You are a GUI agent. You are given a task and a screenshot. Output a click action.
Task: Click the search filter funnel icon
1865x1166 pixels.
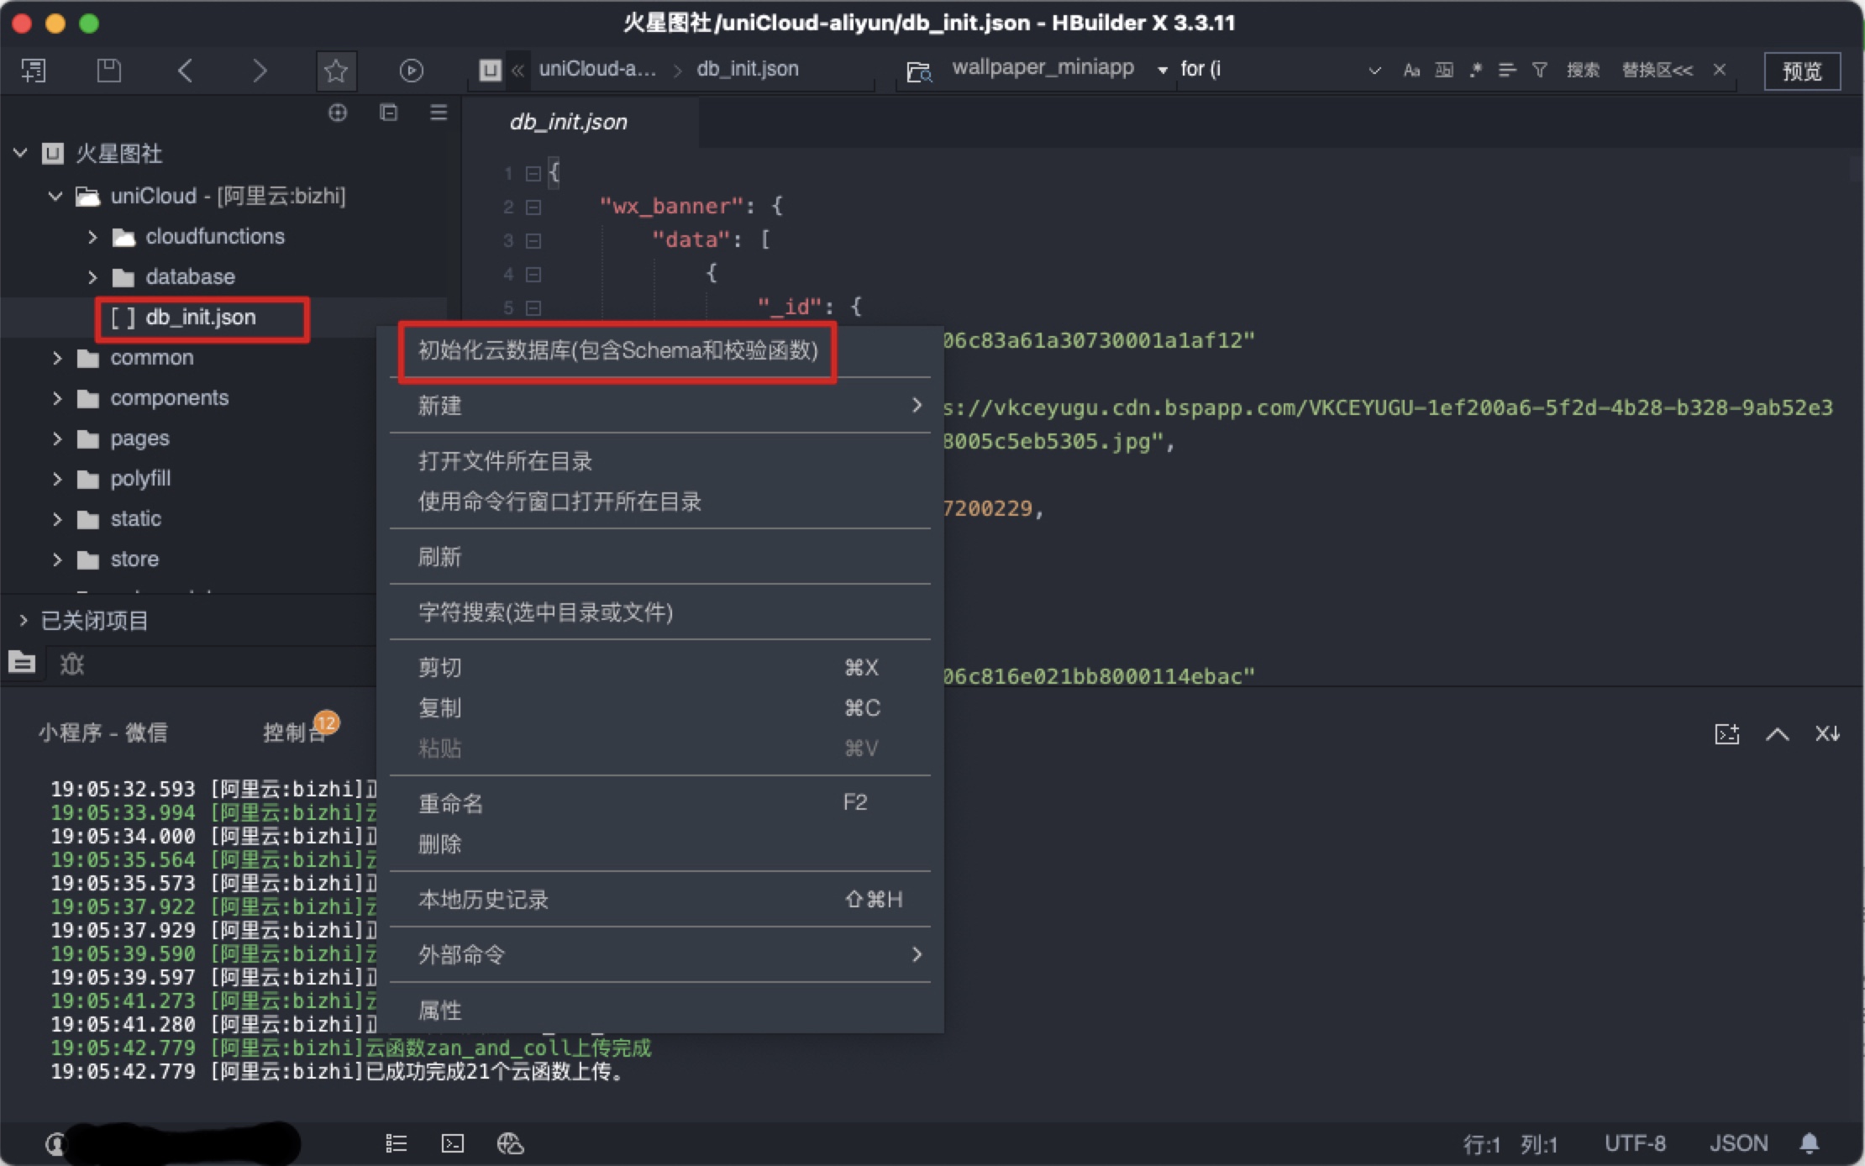(x=1539, y=71)
